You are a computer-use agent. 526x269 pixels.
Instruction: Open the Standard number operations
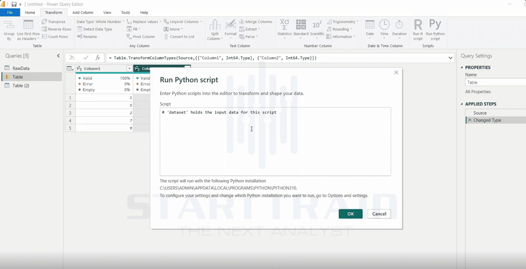[301, 29]
